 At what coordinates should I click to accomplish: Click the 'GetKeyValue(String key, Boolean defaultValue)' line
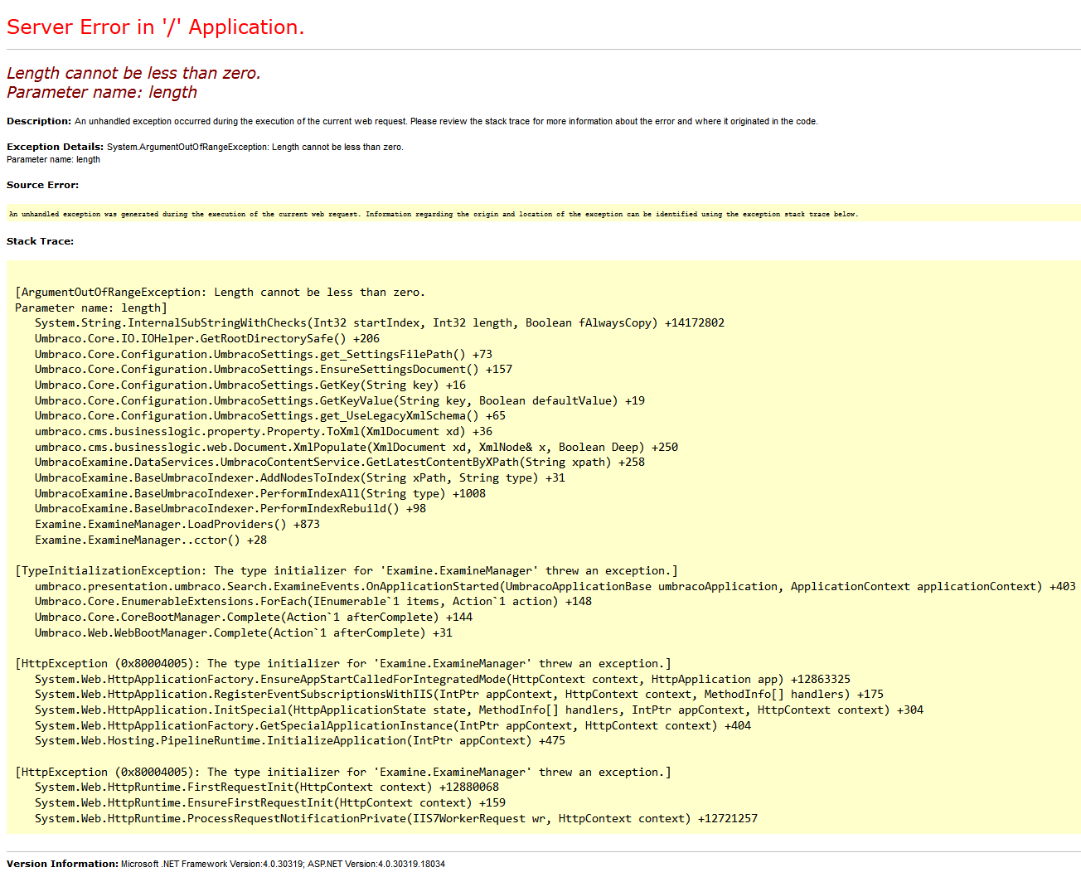(x=340, y=400)
